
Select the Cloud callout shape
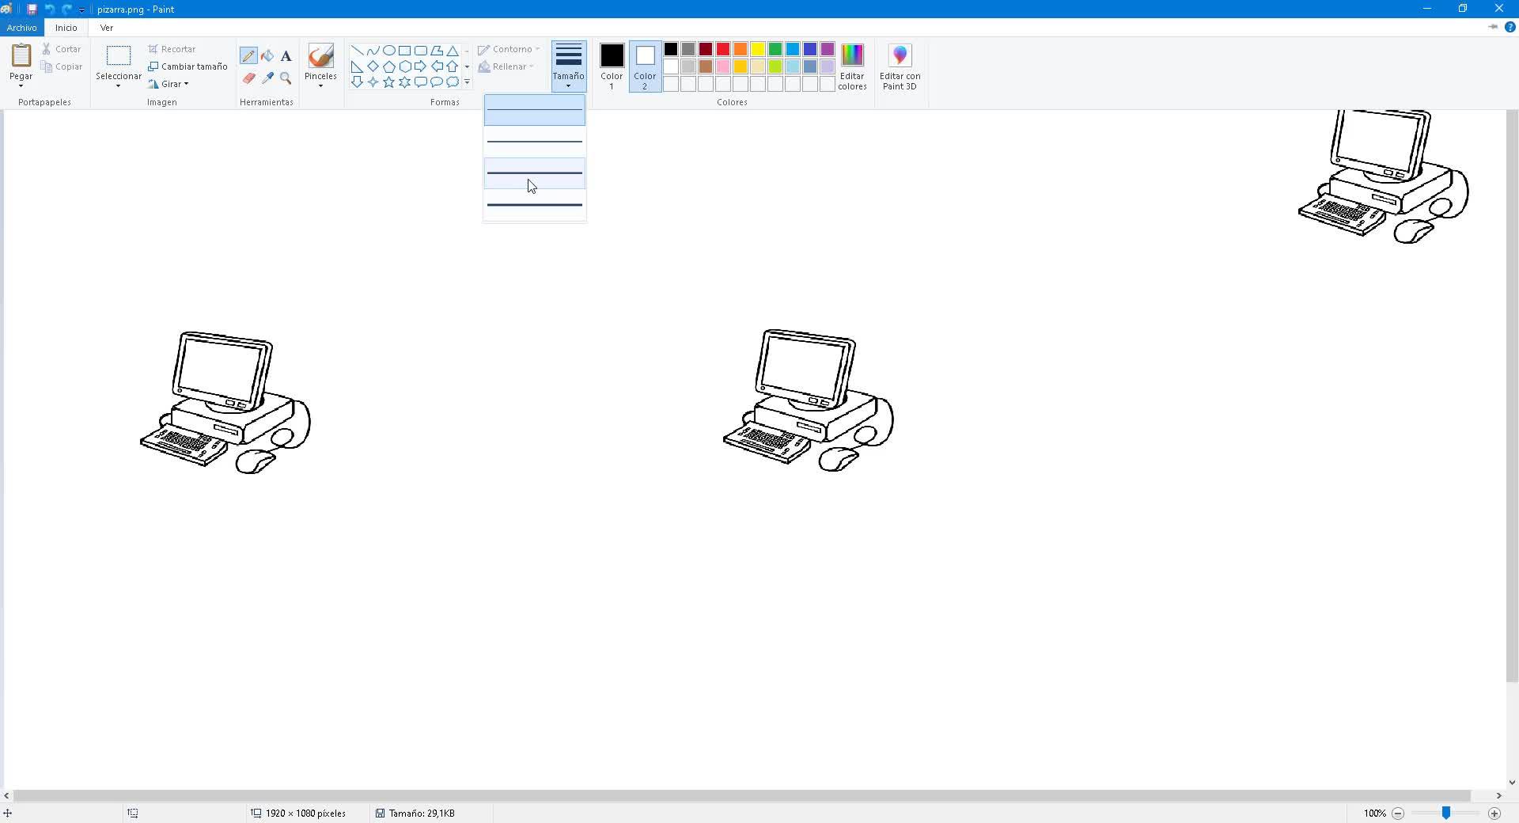tap(452, 82)
